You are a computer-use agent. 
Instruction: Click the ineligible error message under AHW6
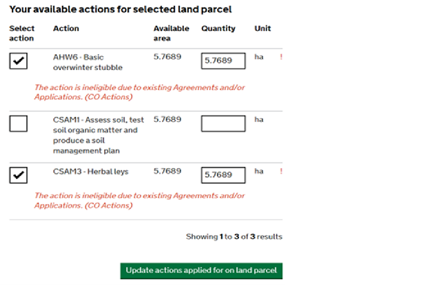click(139, 92)
